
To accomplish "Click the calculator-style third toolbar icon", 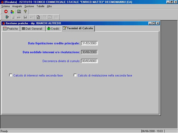I will click(19, 12).
